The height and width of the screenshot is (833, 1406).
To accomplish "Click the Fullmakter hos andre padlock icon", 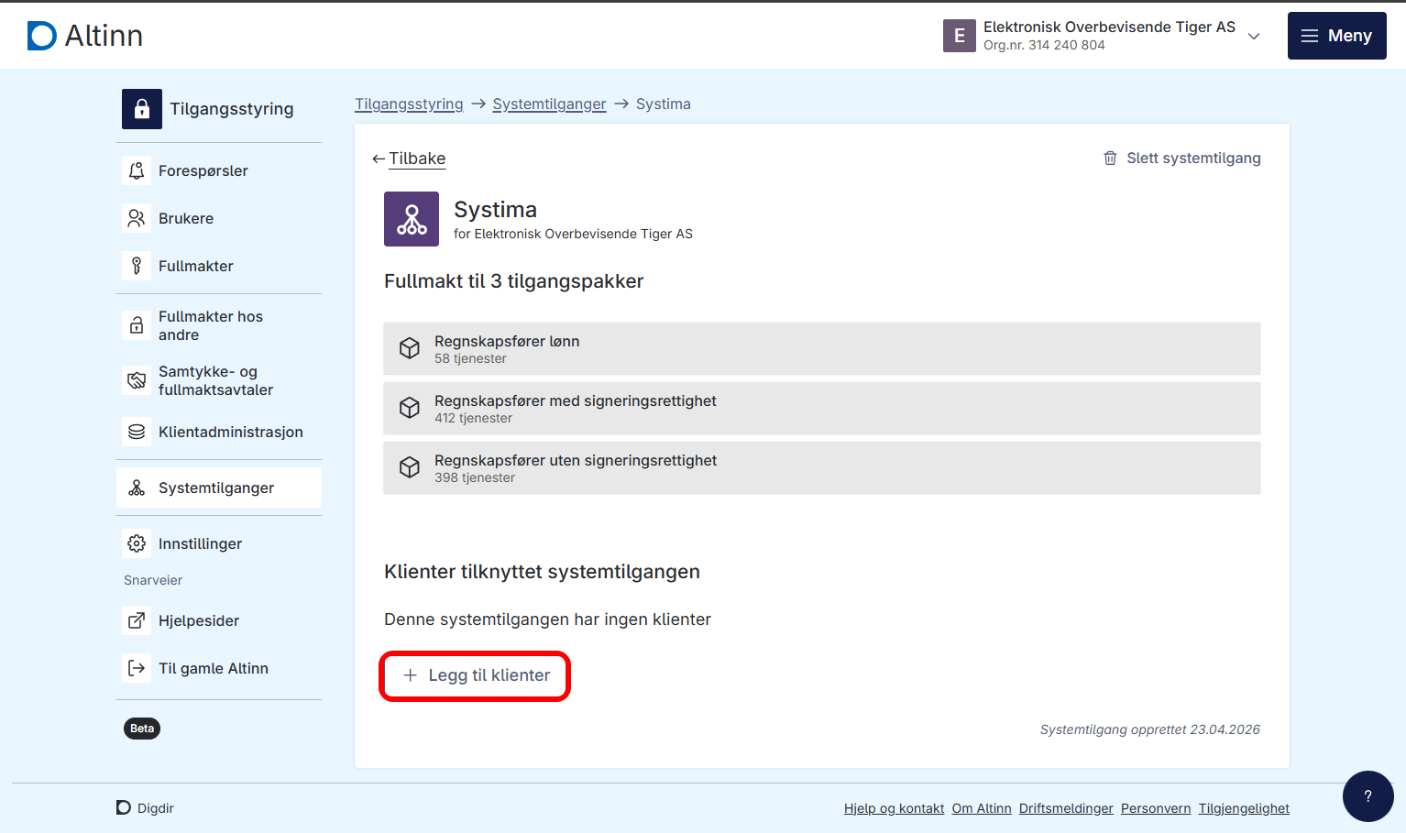I will 137,325.
